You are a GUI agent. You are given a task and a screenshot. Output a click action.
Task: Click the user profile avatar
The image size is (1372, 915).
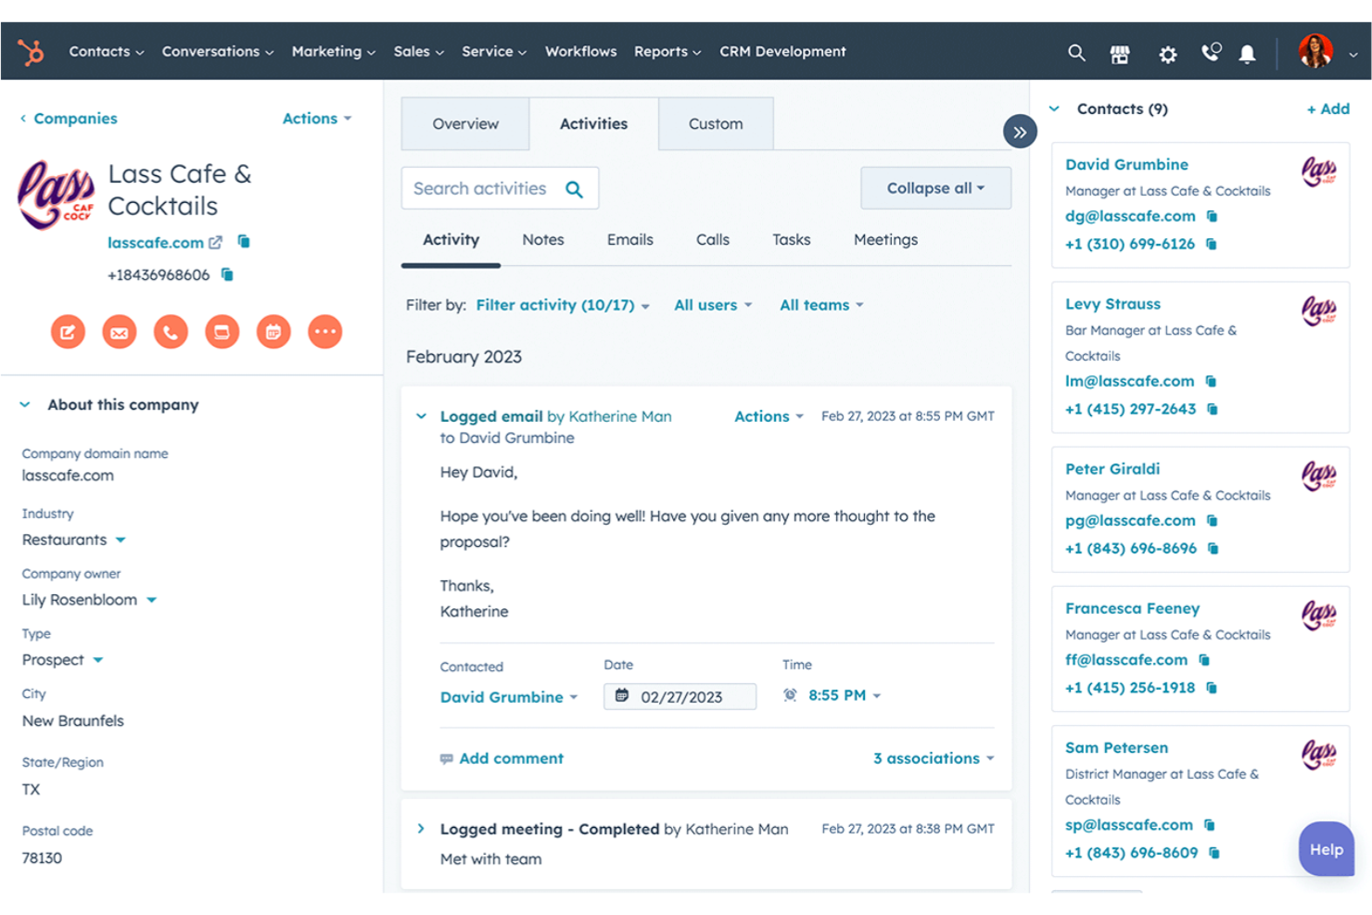[x=1315, y=51]
